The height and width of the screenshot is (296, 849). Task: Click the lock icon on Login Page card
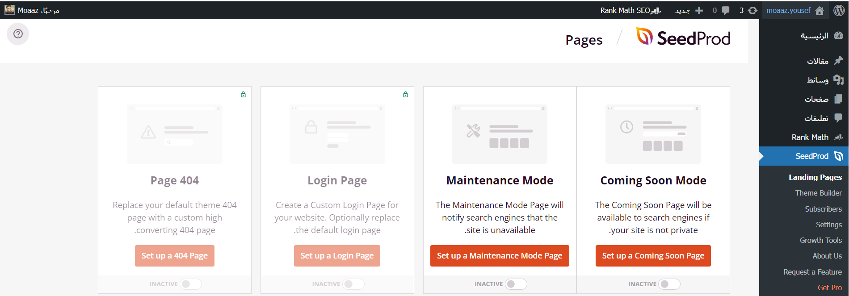[405, 94]
